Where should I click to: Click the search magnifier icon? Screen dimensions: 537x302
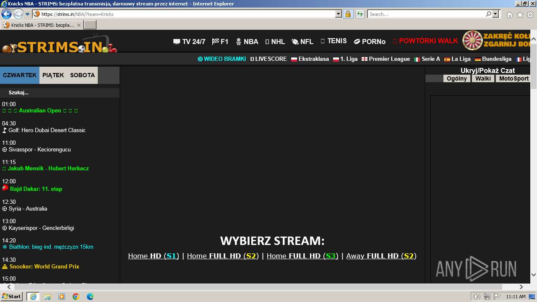point(488,14)
